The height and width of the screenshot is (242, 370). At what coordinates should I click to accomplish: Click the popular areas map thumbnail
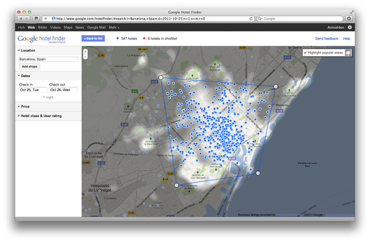coord(348,52)
